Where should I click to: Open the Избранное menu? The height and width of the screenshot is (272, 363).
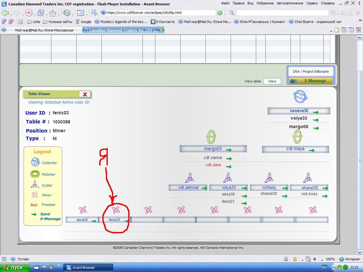(265, 3)
